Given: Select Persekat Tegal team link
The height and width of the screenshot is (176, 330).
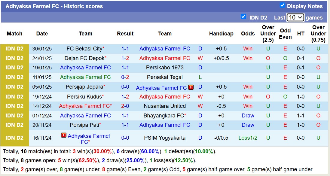Looking at the screenshot, I should tap(165, 77).
